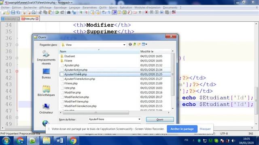
Task: Open the Filiere folder row
Action: 115,61
